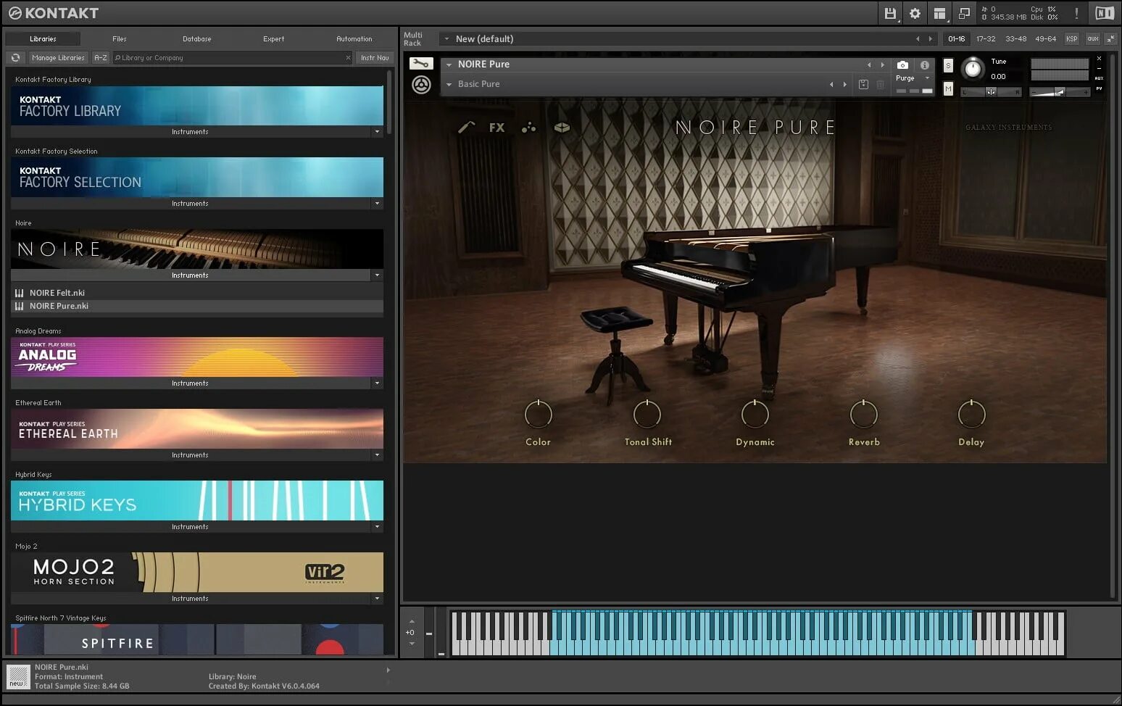Viewport: 1122px width, 706px height.
Task: Go to next snapshot arrow beside Basic Pure
Action: [844, 84]
